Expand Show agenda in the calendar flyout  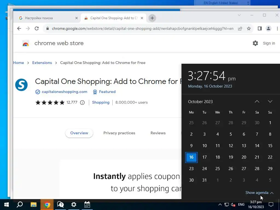click(x=259, y=193)
